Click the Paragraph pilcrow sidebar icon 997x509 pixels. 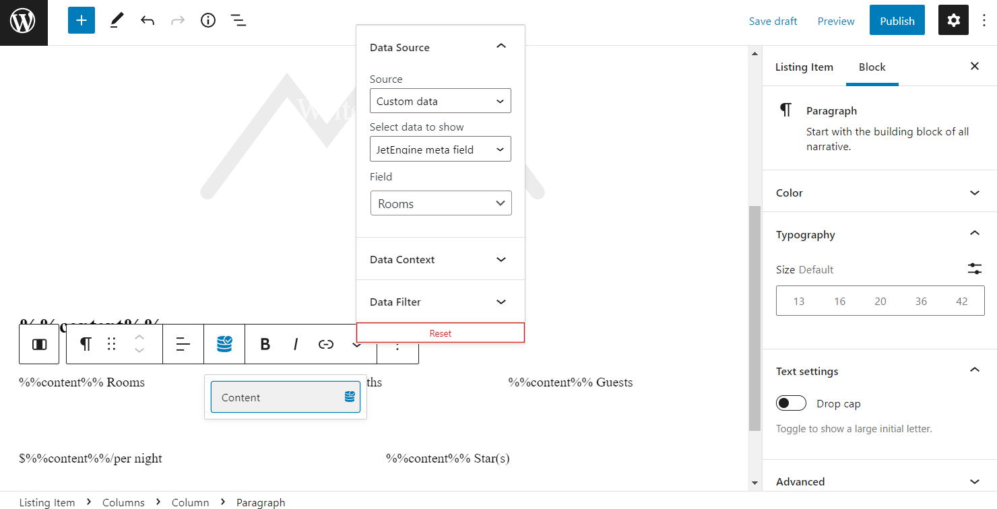click(785, 110)
